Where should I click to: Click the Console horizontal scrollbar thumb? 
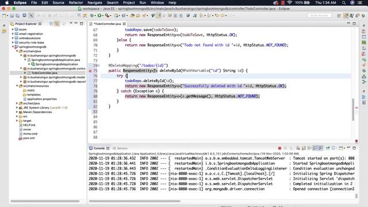135,201
